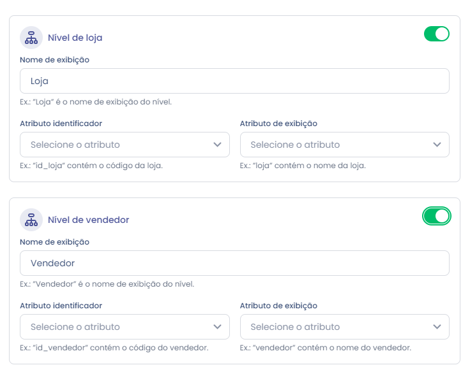
Task: Focus the Nome de exibição field containing Loja
Action: [x=235, y=81]
